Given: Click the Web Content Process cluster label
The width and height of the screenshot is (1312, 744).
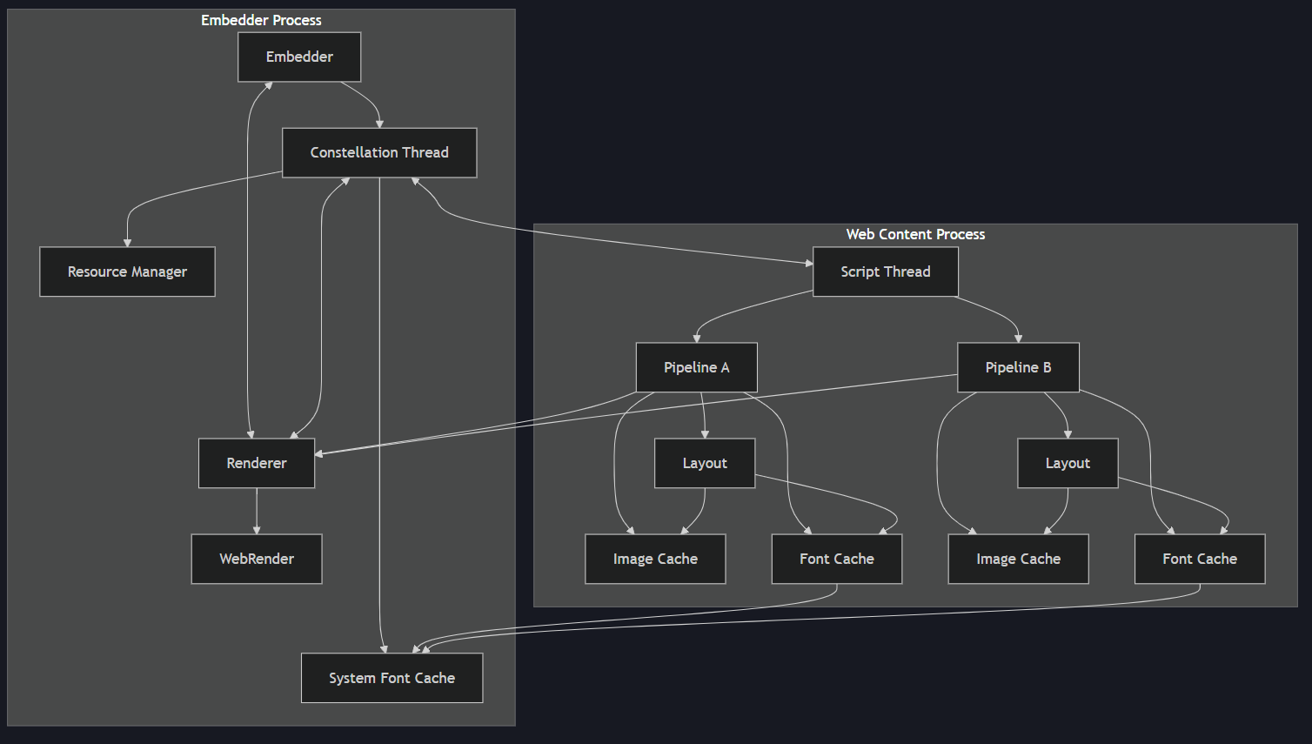Looking at the screenshot, I should click(915, 234).
